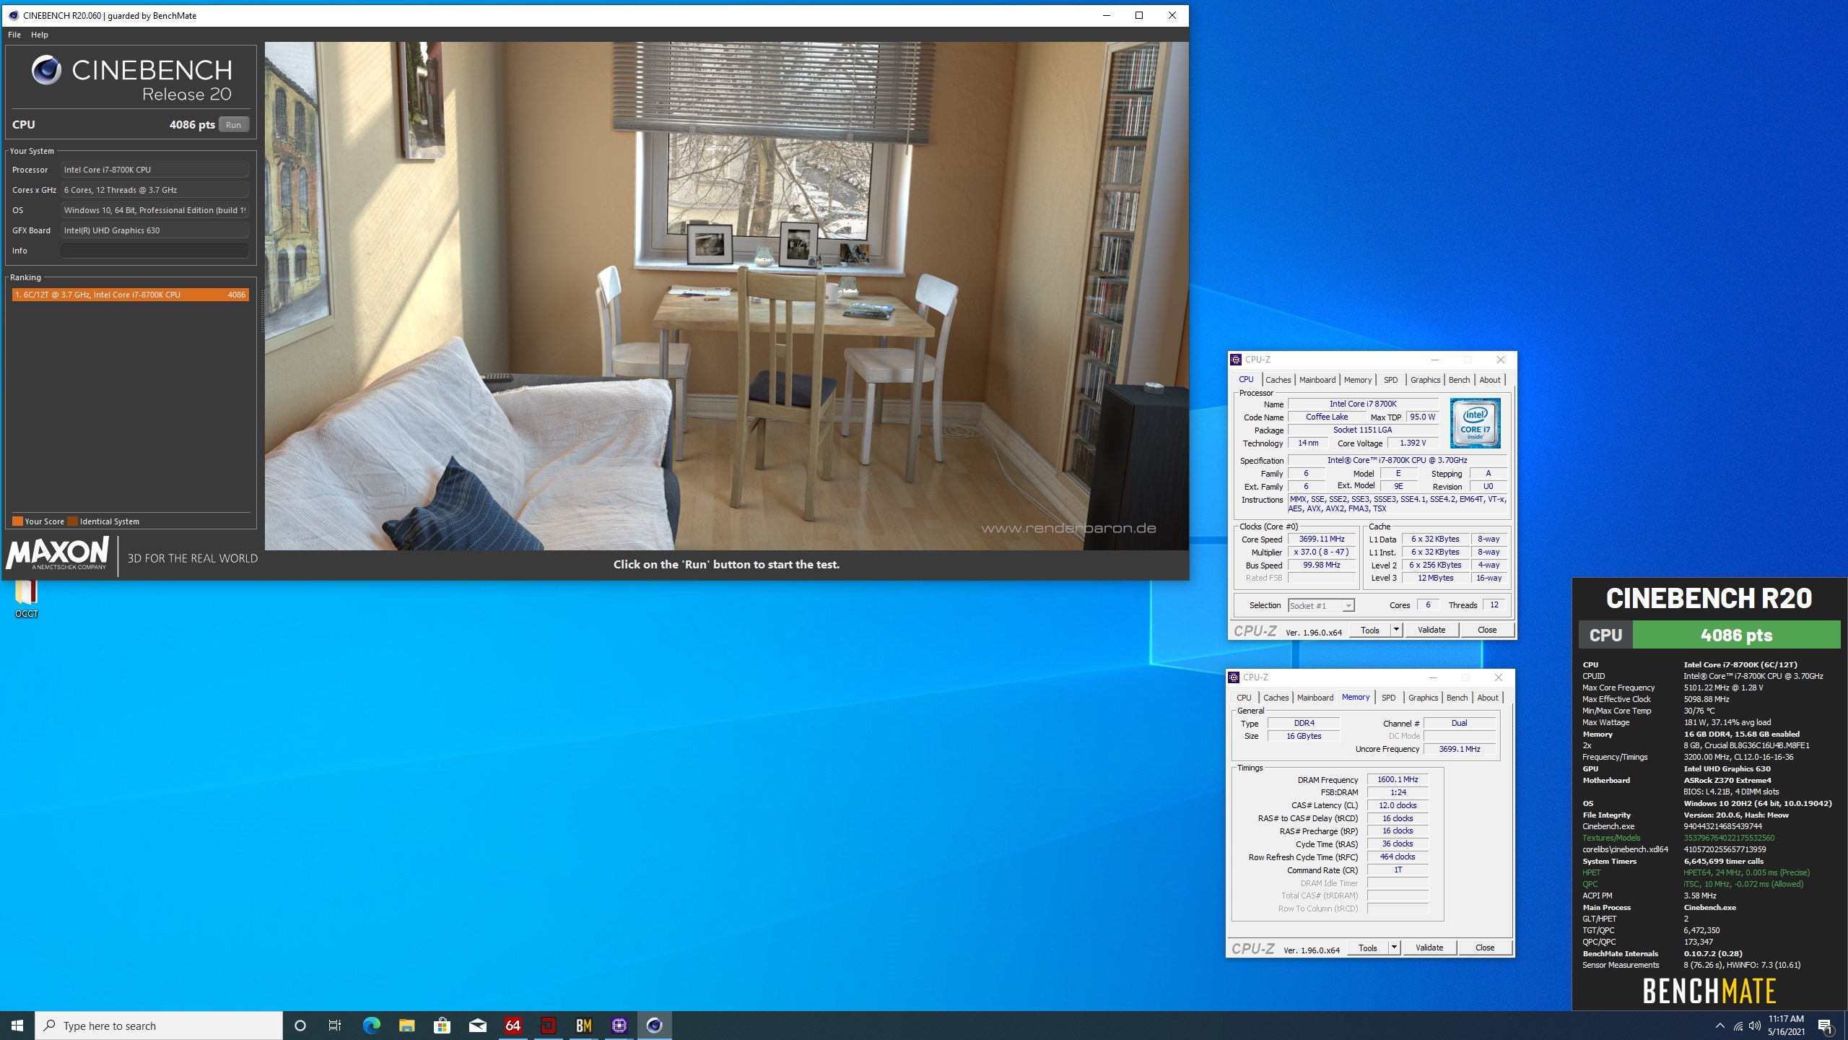Switch to Cinebench on the taskbar
The width and height of the screenshot is (1848, 1040).
[654, 1026]
